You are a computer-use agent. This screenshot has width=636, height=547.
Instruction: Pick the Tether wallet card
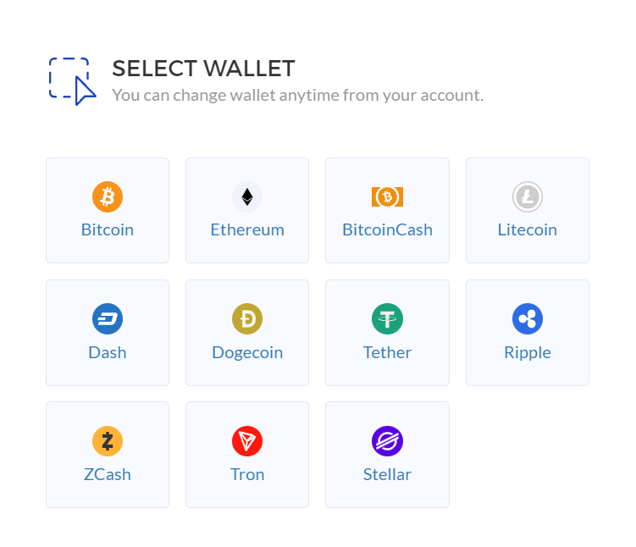387,333
